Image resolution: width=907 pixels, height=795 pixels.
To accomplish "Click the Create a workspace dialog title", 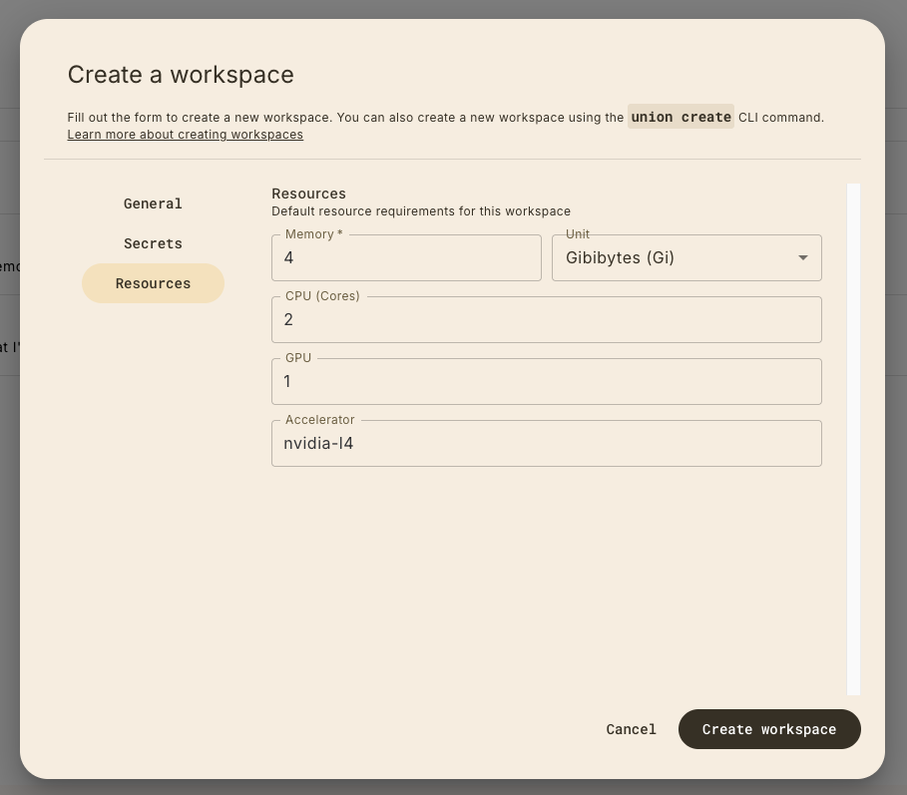I will 181,75.
